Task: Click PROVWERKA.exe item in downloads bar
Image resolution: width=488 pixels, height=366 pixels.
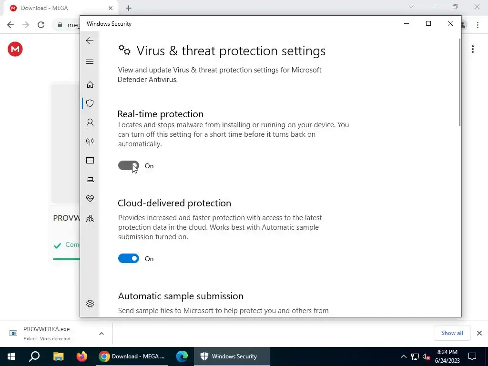Action: pyautogui.click(x=47, y=333)
